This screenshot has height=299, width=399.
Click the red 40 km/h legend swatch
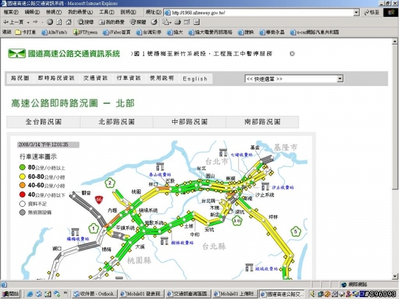[x=22, y=194]
